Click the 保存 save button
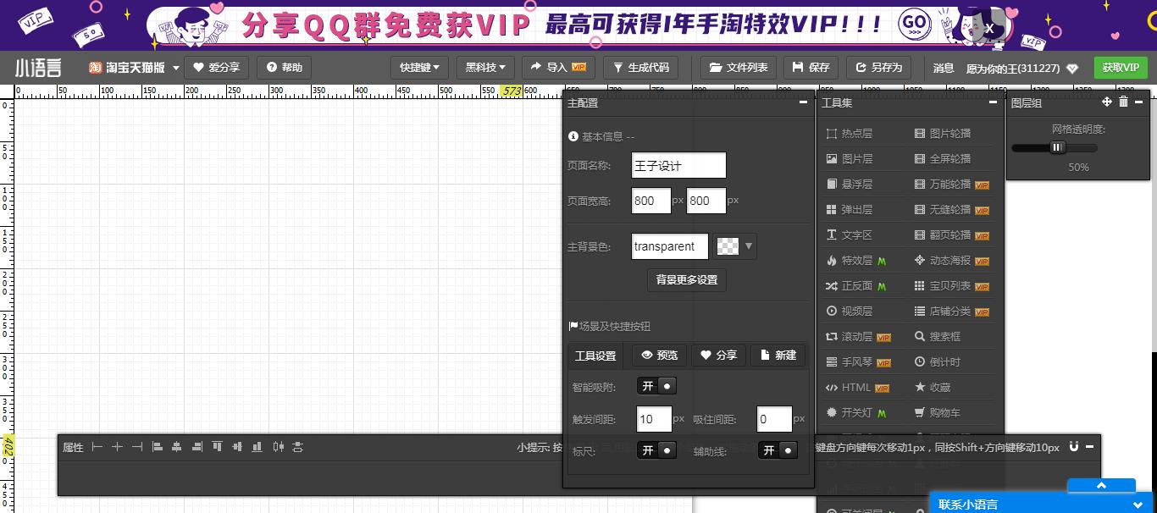Screen dimensions: 1157x513 point(811,68)
